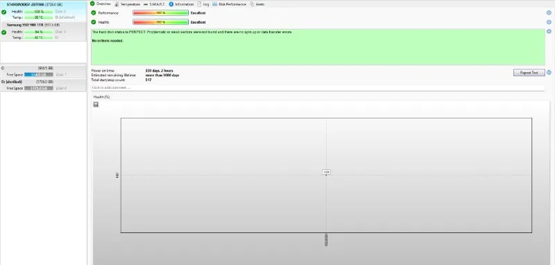555x265 pixels.
Task: Click the green check icon of ST4000VX007 disk
Action: [x=4, y=12]
